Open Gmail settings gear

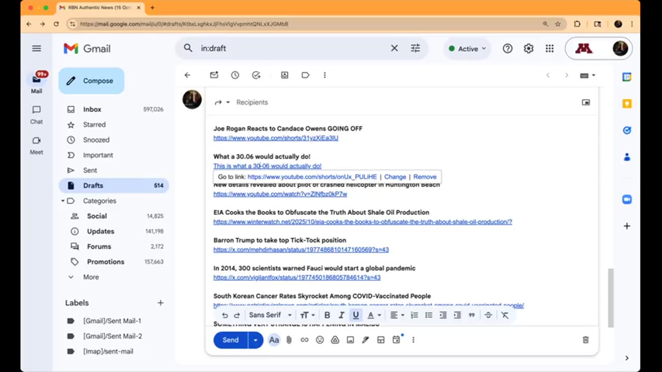(x=528, y=49)
